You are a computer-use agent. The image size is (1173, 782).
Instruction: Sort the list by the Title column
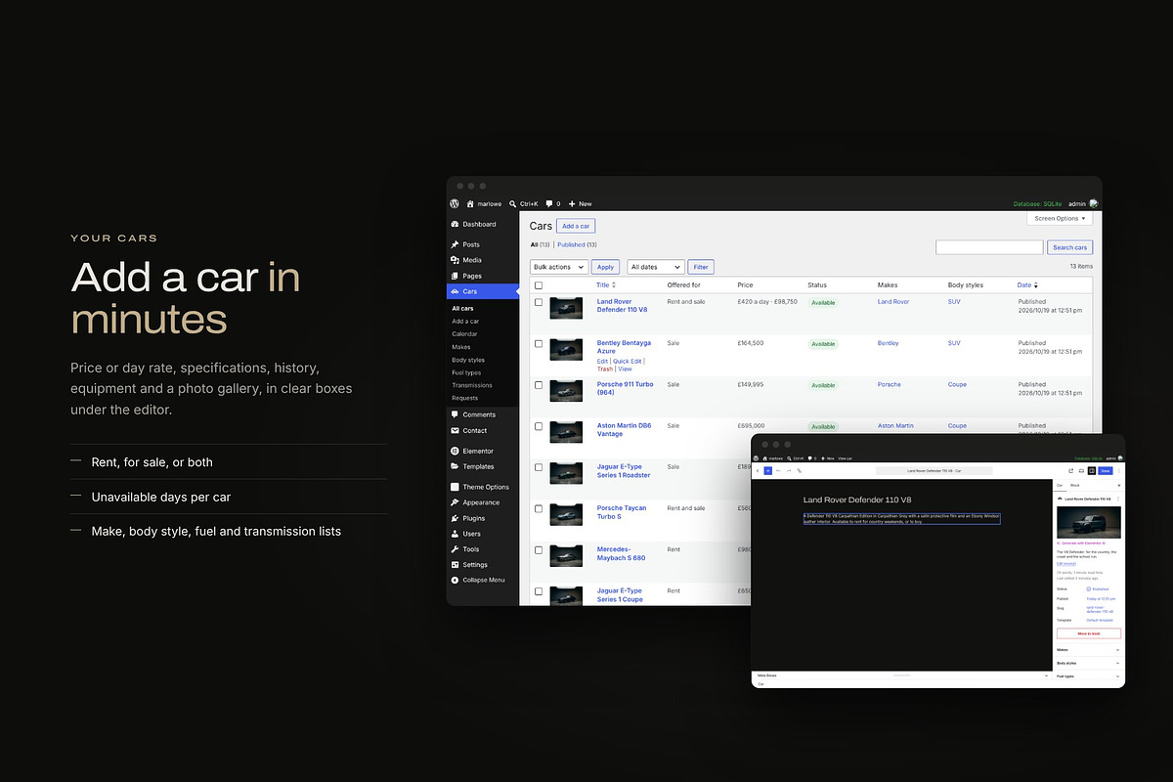[606, 285]
